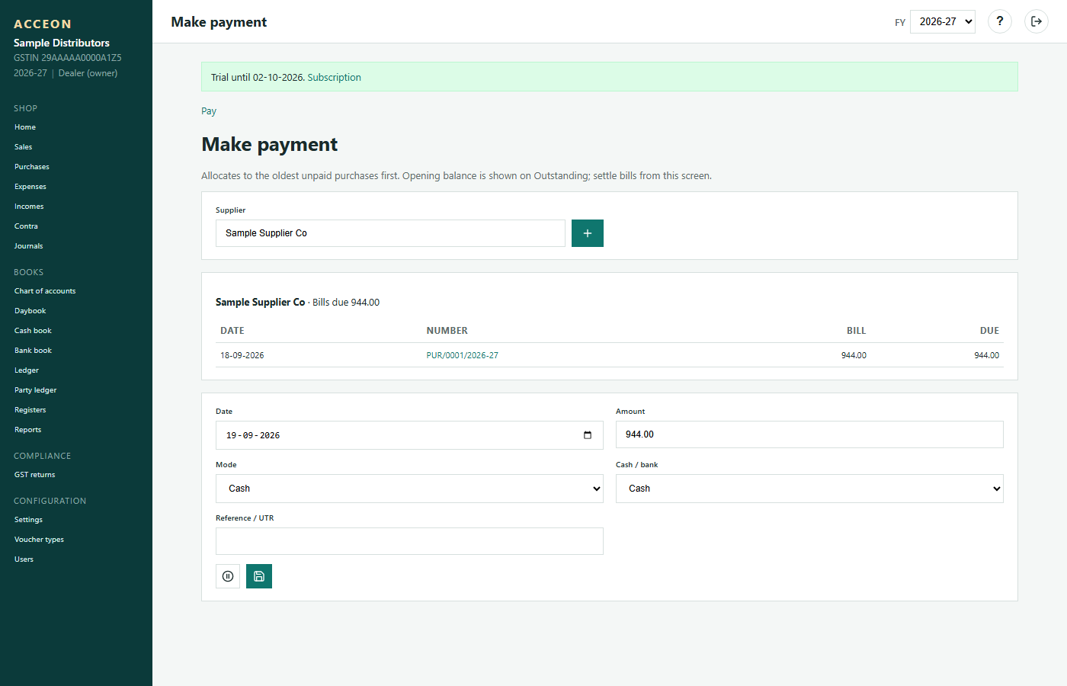1067x686 pixels.
Task: Click bill date 18-09-2026 cell
Action: pos(242,355)
